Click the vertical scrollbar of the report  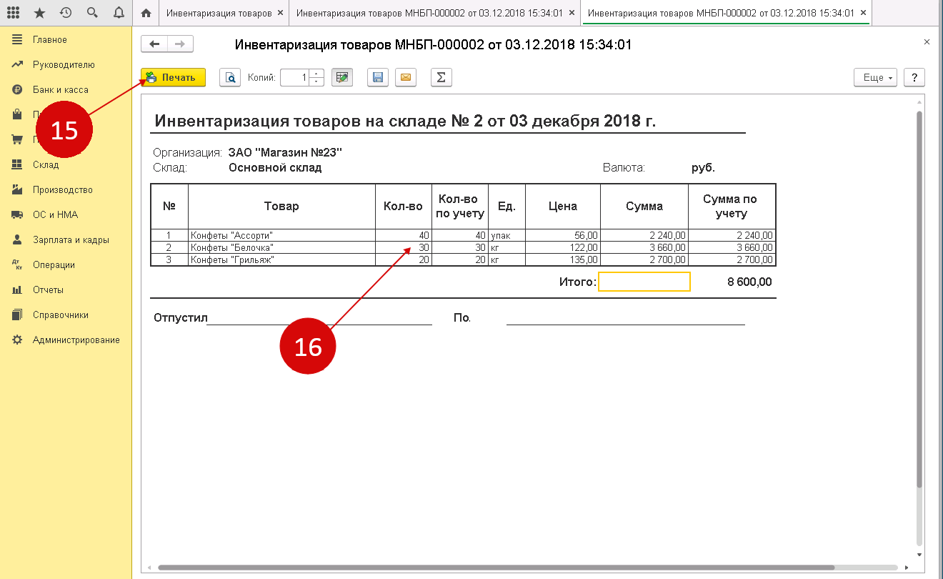[x=920, y=300]
